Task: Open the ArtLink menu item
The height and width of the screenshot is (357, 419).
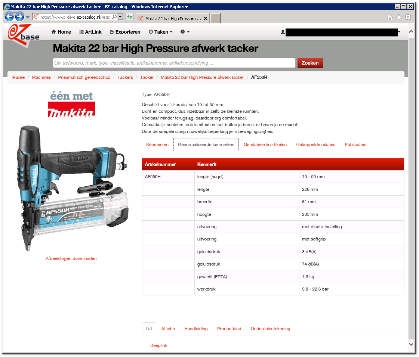Action: pyautogui.click(x=90, y=32)
